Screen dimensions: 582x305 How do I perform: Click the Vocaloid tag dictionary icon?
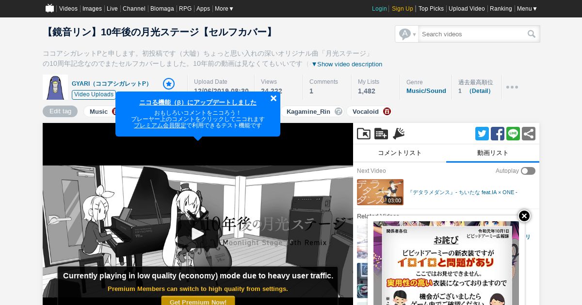(387, 111)
